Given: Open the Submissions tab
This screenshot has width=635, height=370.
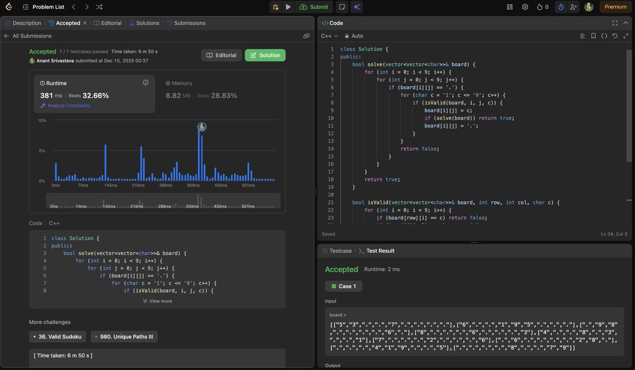Looking at the screenshot, I should (186, 23).
